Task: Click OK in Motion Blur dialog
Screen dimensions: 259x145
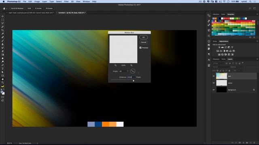Action: pos(144,37)
